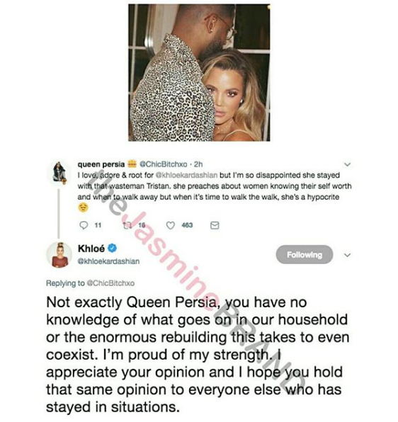Screen dimensions: 398x422
Task: Click Khloé's verified blue badge
Action: coord(112,248)
